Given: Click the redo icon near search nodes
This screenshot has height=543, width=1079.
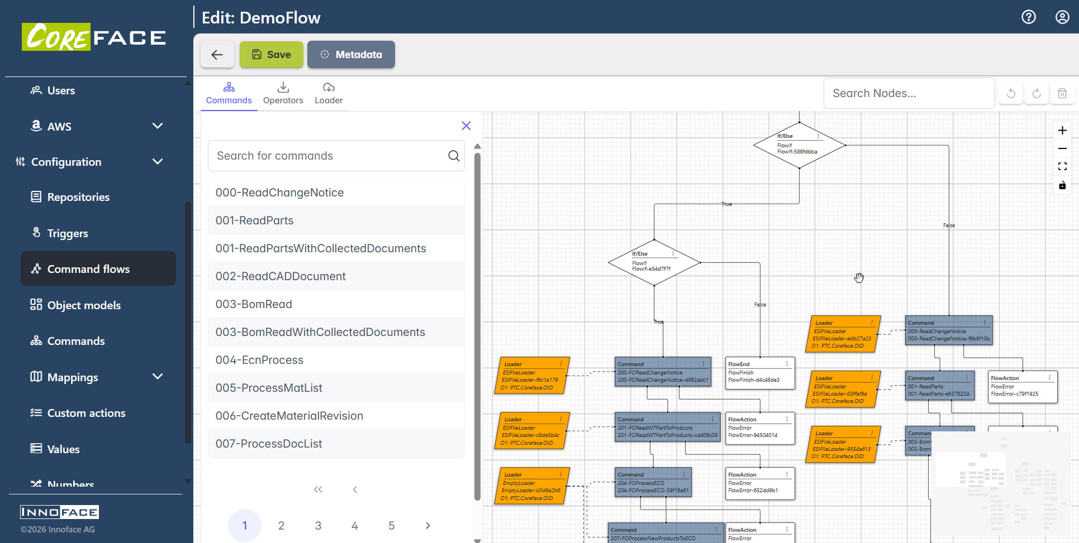Looking at the screenshot, I should coord(1037,94).
